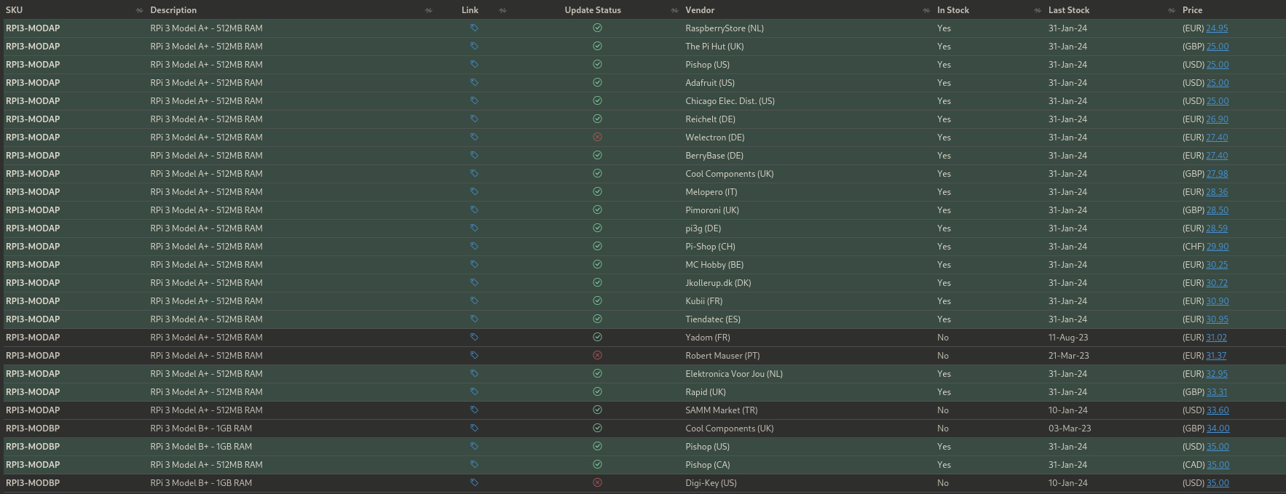Viewport: 1286px width, 494px height.
Task: Click green check status icon for Adafruit (US)
Action: (x=597, y=82)
